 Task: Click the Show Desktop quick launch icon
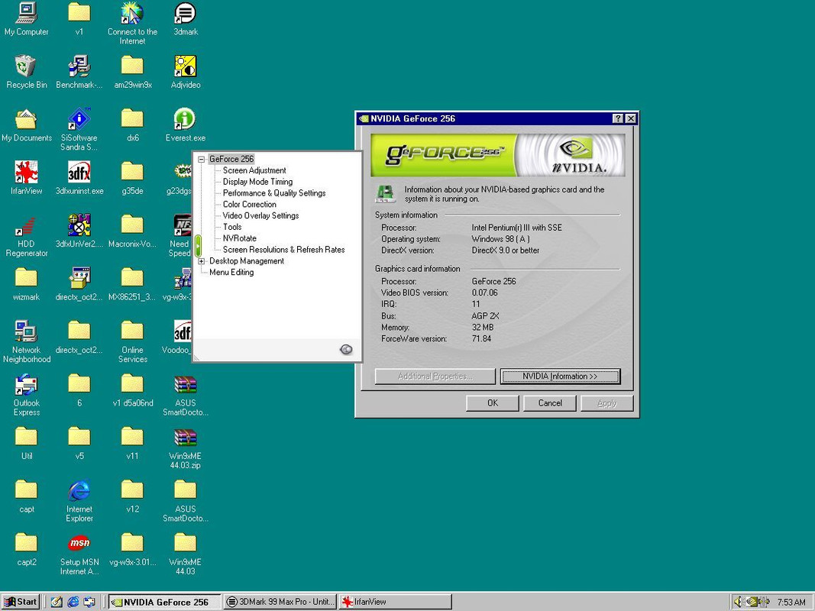coord(57,602)
